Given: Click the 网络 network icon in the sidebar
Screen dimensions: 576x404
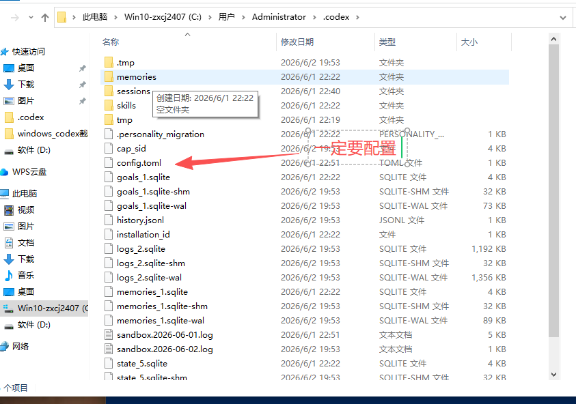Looking at the screenshot, I should coord(4,346).
